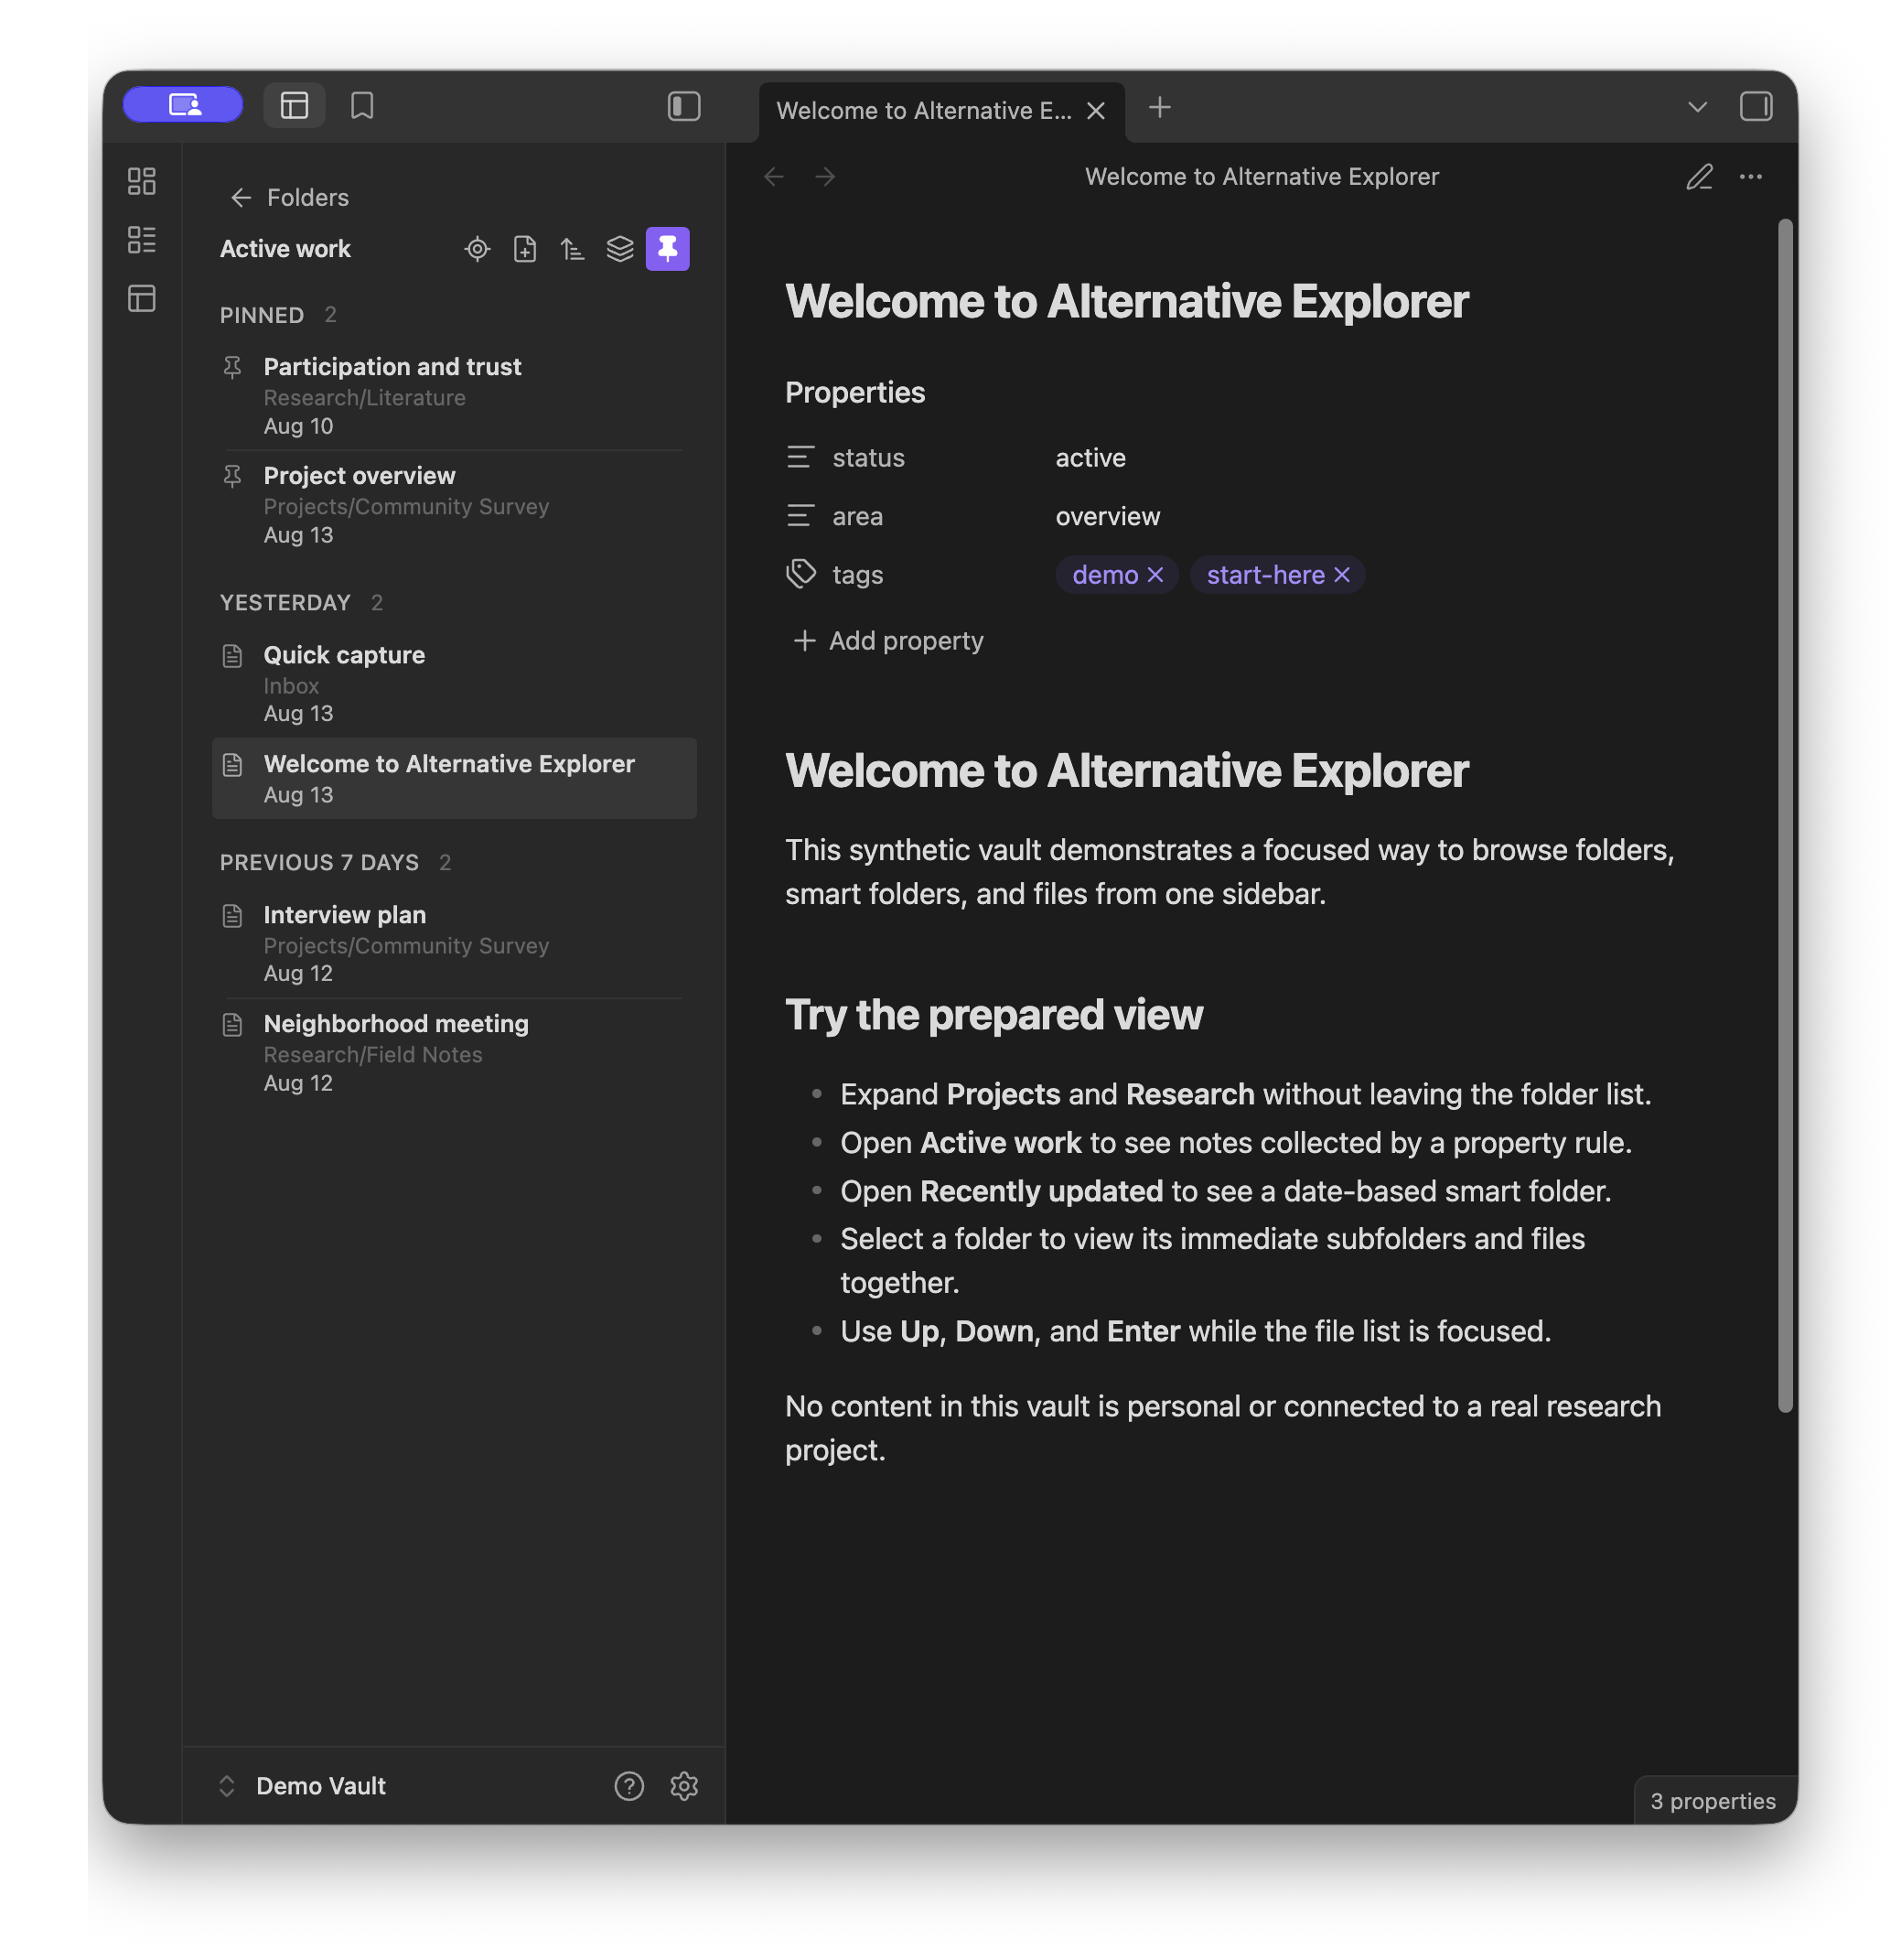Close the Welcome to Alternative Explorer tab

(1096, 110)
